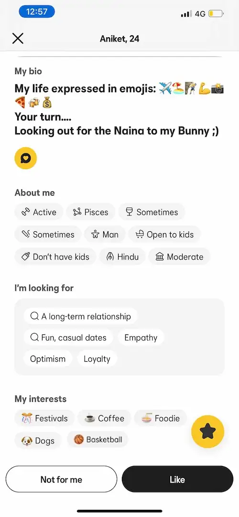Viewport: 239px width, 517px height.
Task: Tap the Moderate politics badge
Action: pos(179,257)
